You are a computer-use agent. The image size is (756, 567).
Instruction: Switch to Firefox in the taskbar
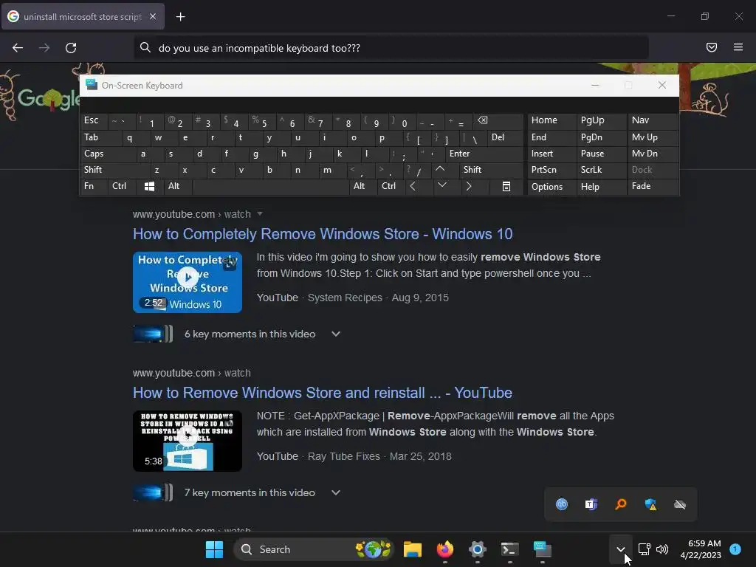[445, 549]
